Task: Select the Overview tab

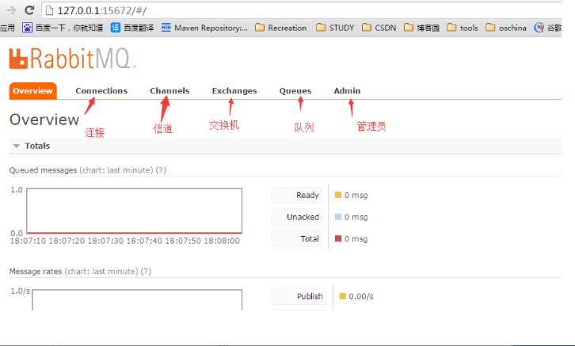Action: coord(33,91)
